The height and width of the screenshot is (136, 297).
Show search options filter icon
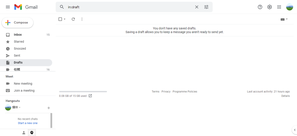coord(206,7)
